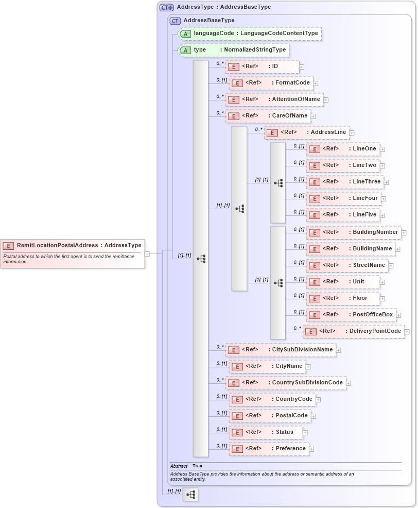Select the compositor icon at the diagram bottom
The width and height of the screenshot is (418, 508).
point(190,495)
